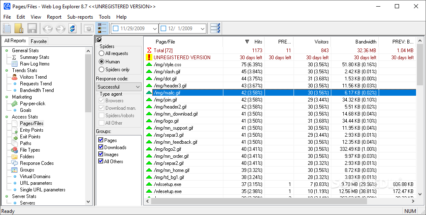Click the back arrow toolbar button
Viewport: 426px width, 215px height.
click(48, 29)
